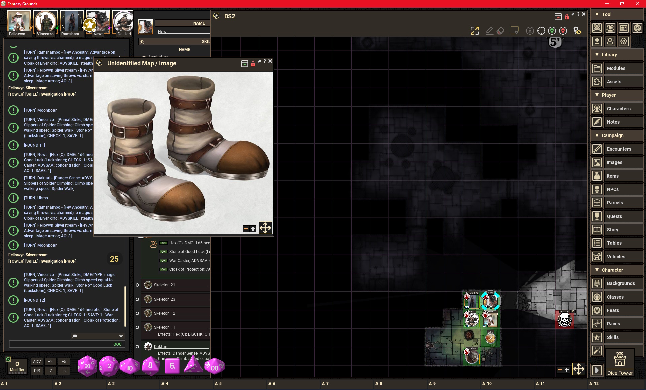Open the chat mode dropdown arrow
Screen dimensions: 646x390
click(x=121, y=336)
